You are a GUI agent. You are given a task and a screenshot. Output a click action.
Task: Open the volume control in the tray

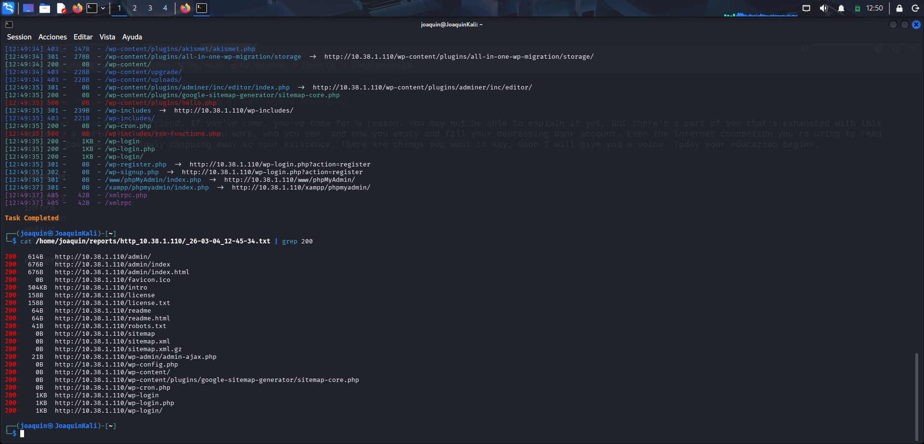(x=823, y=8)
